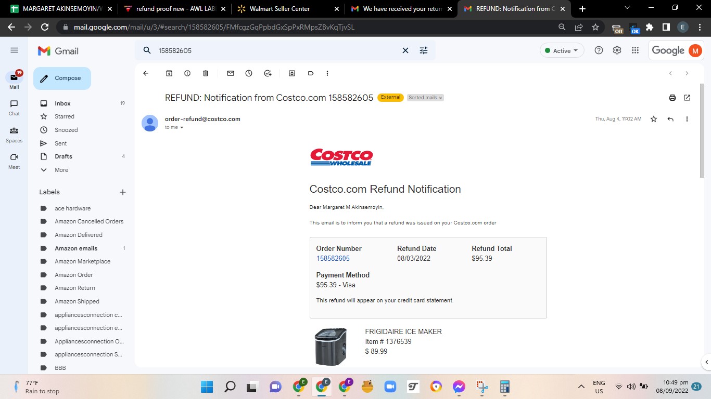Screen dimensions: 711x399
Task: Open more options in the email toolbar
Action: (327, 73)
